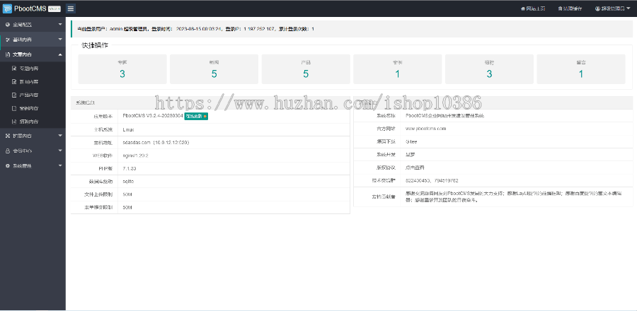Open the 专题 quick card showing 3

click(x=122, y=69)
